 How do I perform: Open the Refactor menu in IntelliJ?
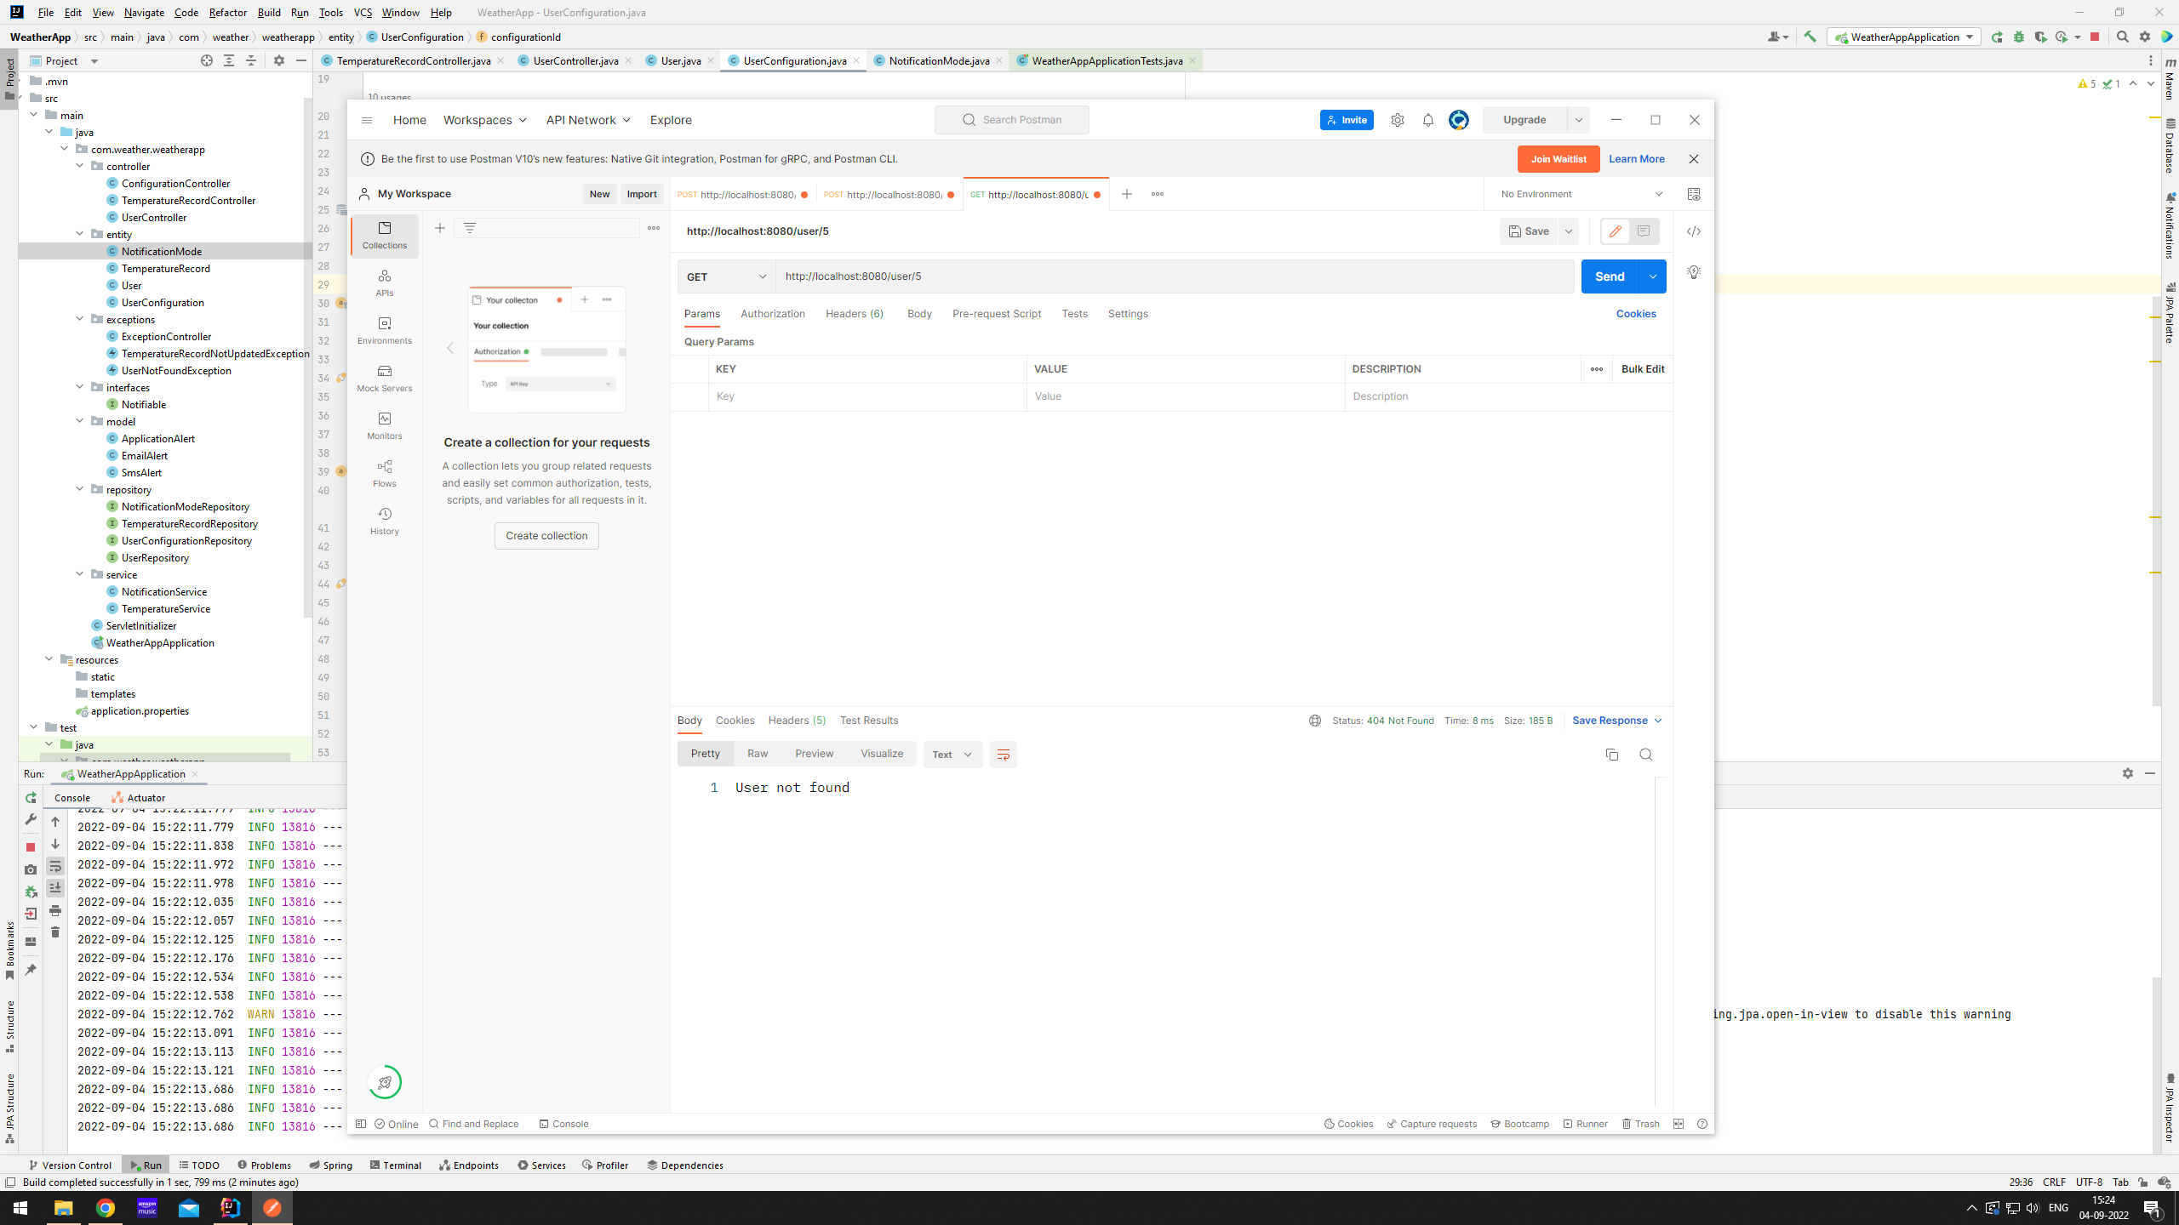coord(227,12)
